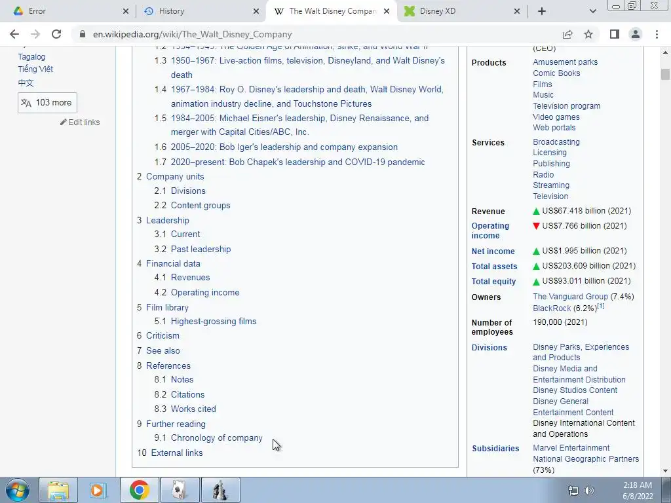
Task: Open the Solitaire cards taskbar icon
Action: (180, 490)
